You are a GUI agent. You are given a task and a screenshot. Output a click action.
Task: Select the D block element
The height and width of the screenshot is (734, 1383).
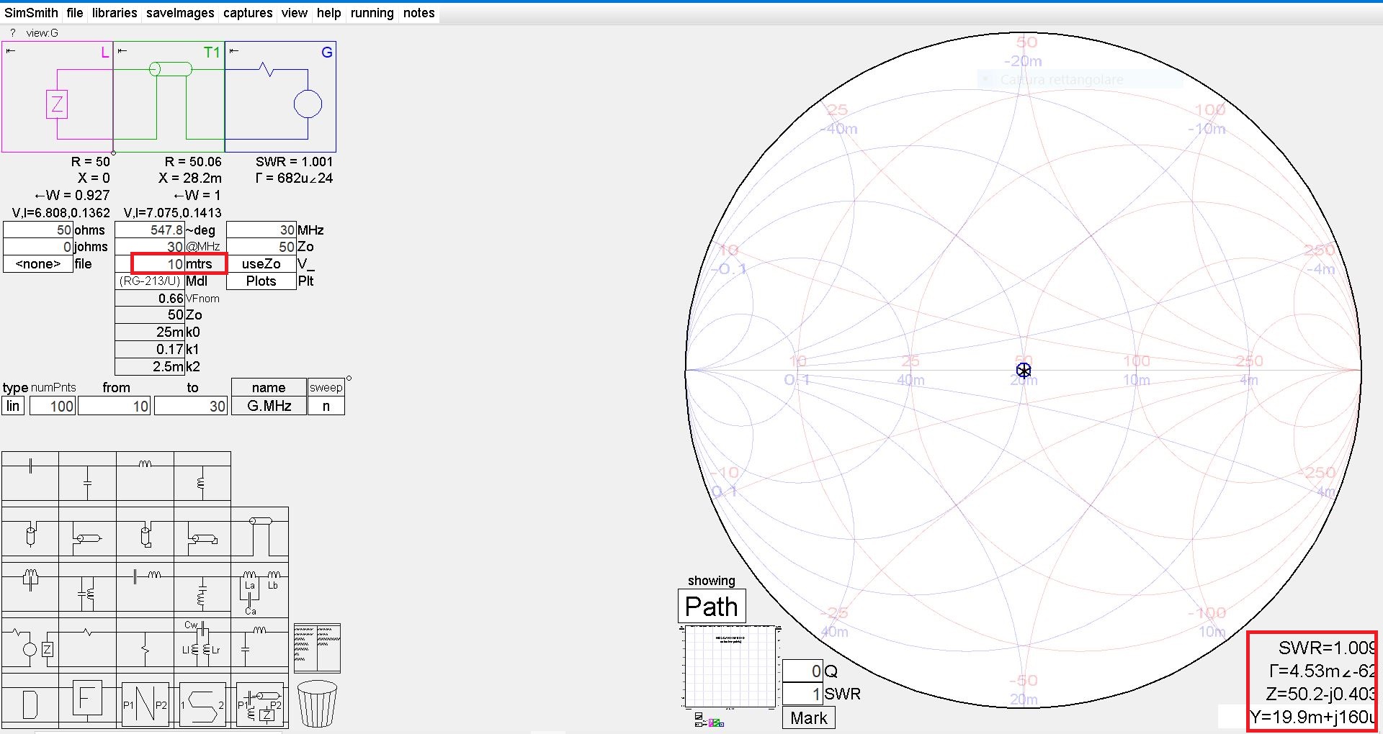point(30,703)
